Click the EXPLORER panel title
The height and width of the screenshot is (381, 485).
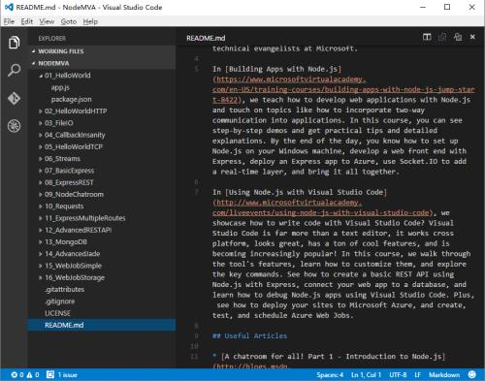tap(51, 39)
